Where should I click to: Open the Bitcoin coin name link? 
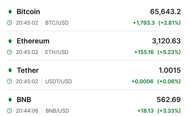tap(28, 12)
